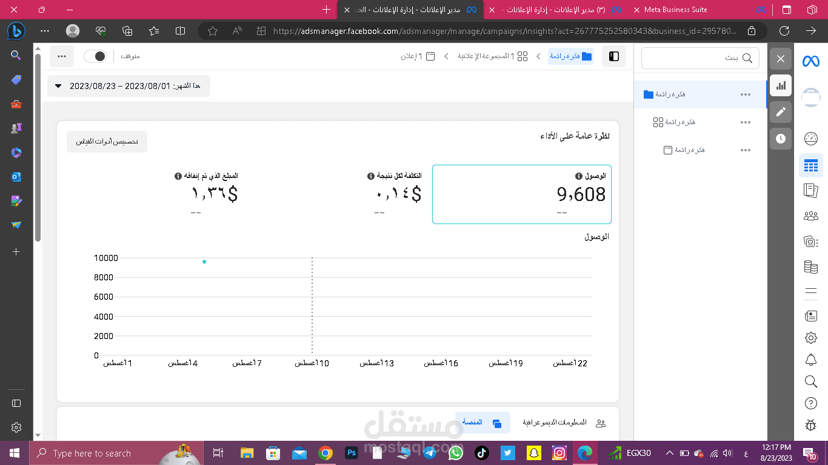Click the تخصيص أدوات القياس button
This screenshot has height=465, width=828.
pyautogui.click(x=106, y=141)
